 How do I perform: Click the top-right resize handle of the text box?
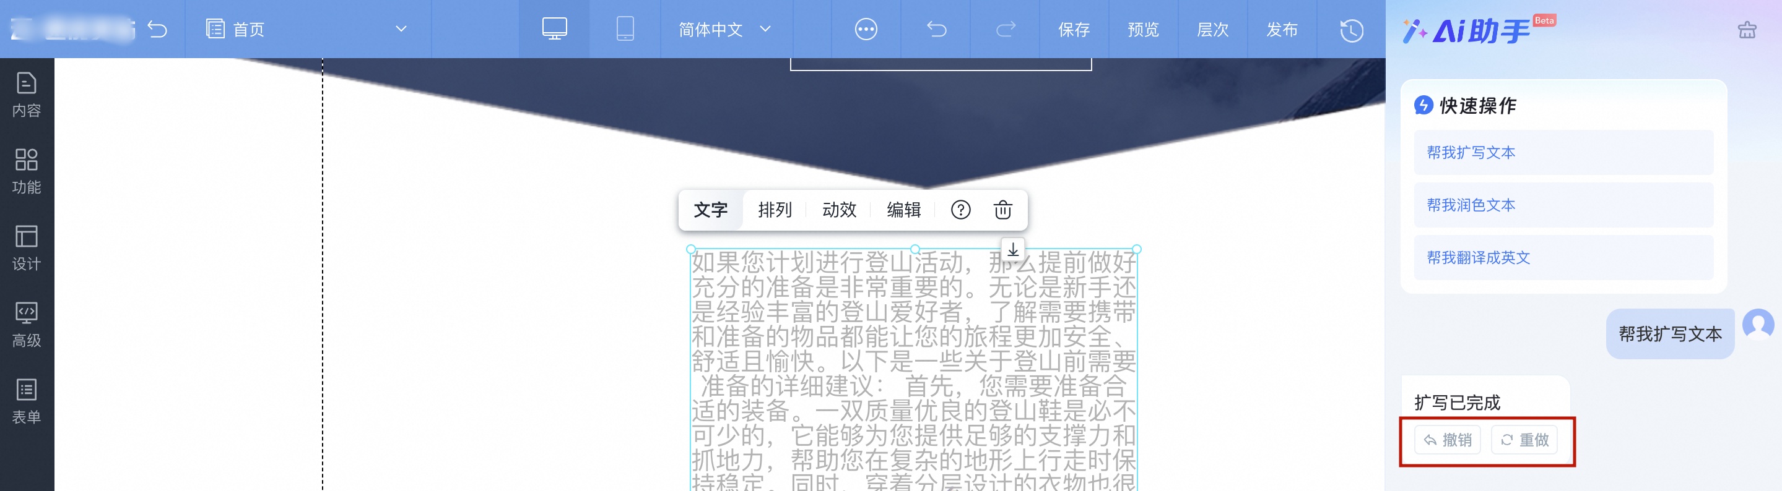1137,249
